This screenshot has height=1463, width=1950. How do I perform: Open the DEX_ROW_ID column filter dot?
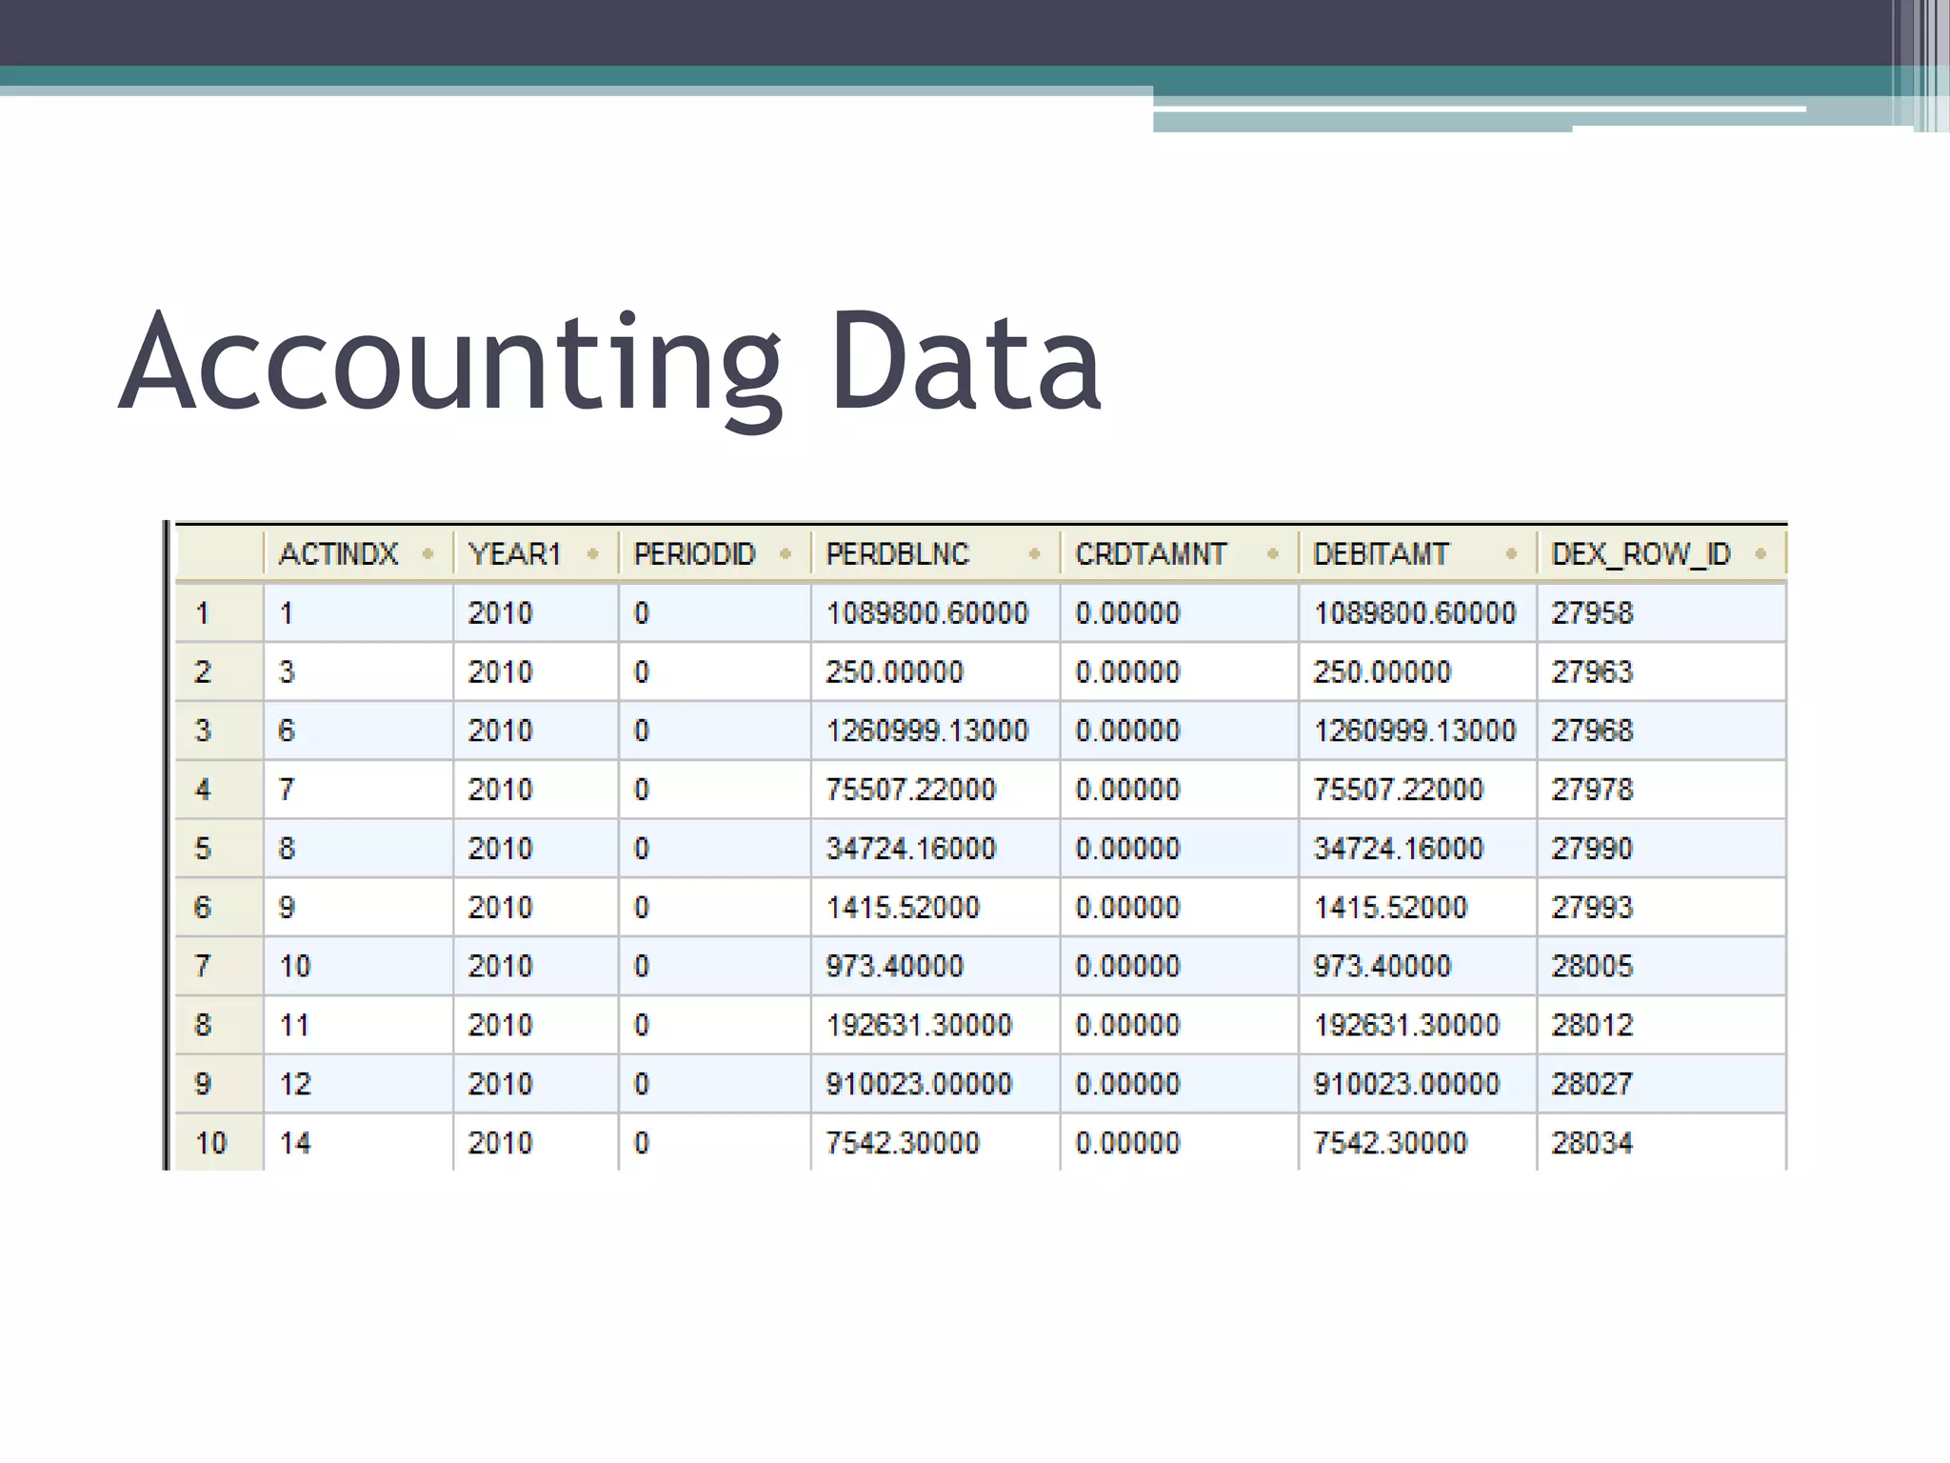1761,553
